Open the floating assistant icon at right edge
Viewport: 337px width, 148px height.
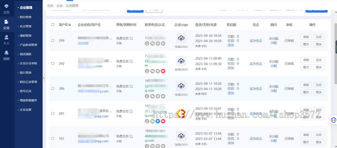(333, 120)
